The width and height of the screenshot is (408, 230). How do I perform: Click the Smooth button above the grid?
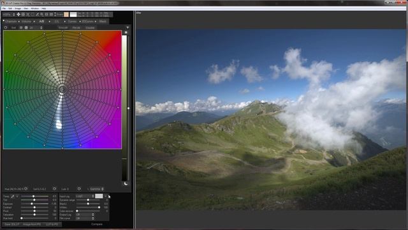coord(63,27)
